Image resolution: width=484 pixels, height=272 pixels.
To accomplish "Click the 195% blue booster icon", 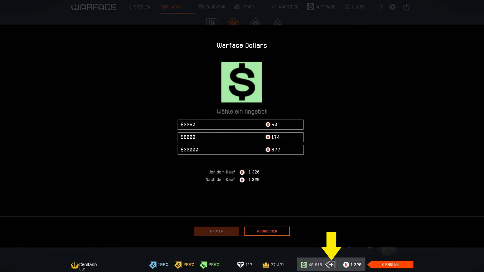I will tap(153, 265).
